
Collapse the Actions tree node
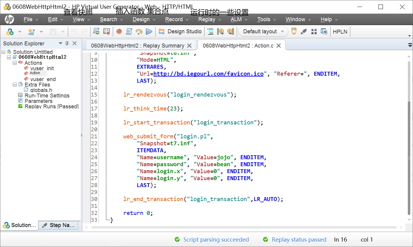[15, 63]
